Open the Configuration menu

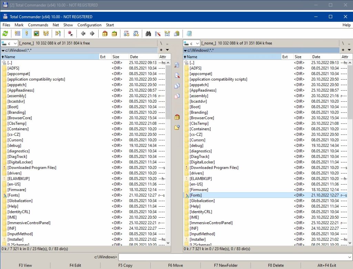pos(89,25)
